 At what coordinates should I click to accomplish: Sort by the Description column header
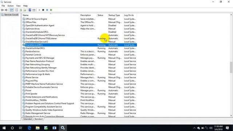coord(88,15)
